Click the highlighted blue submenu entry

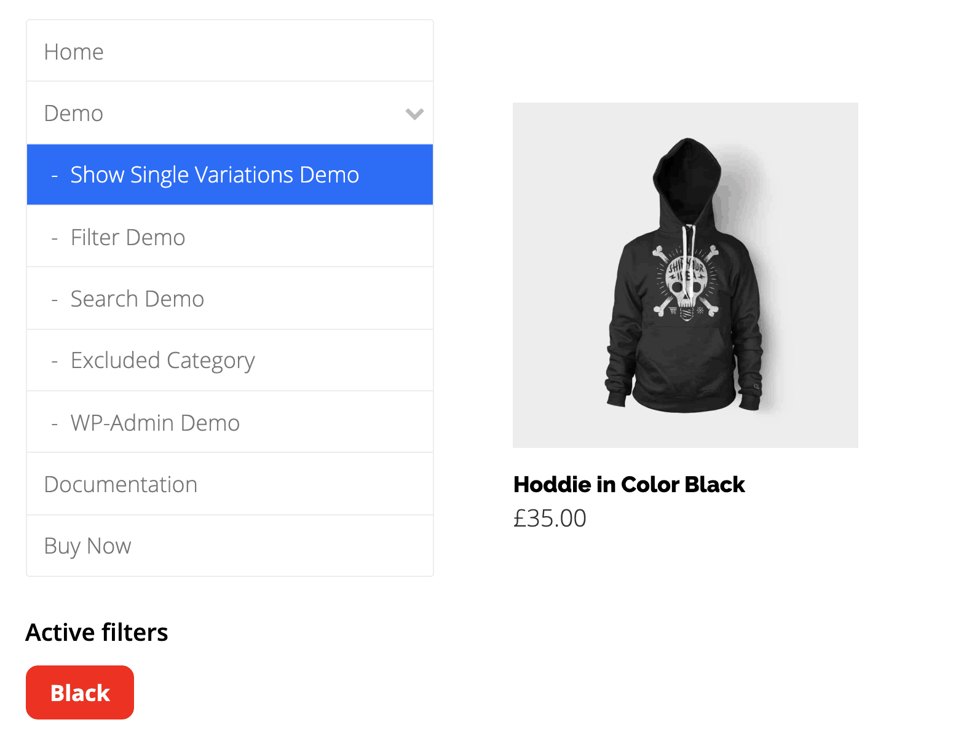(214, 174)
